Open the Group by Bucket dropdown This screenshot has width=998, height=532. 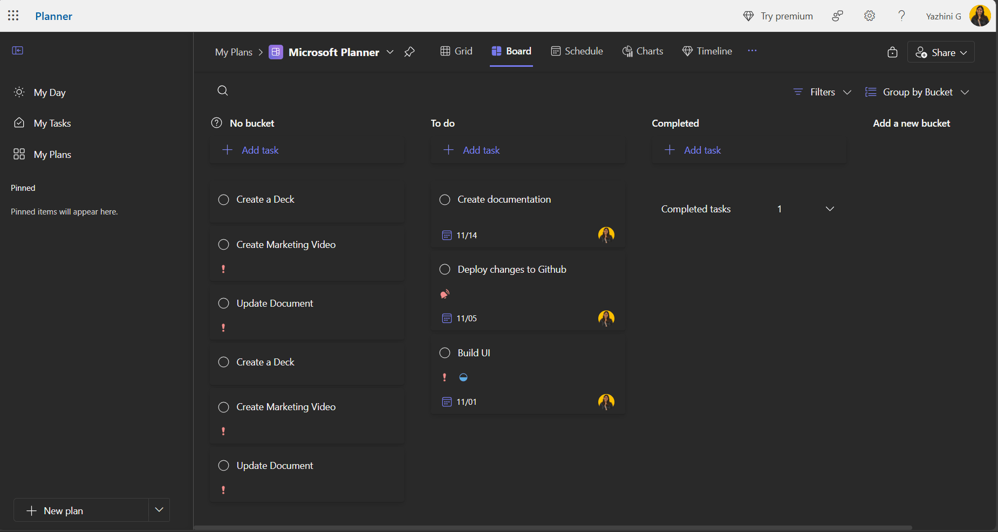click(x=917, y=92)
